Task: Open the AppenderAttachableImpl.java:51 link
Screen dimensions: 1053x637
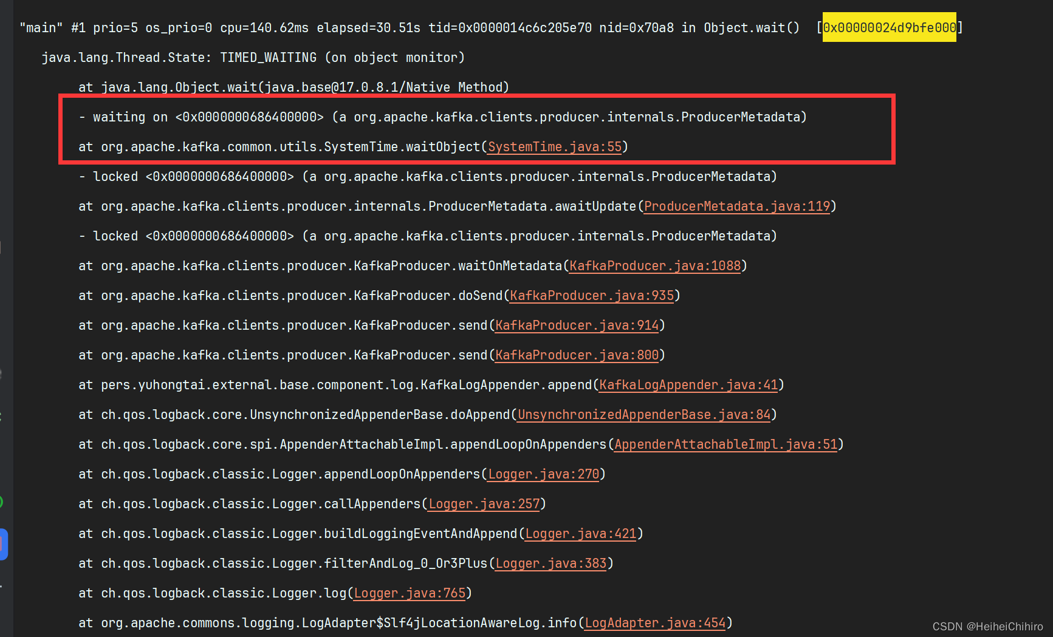Action: [x=726, y=445]
